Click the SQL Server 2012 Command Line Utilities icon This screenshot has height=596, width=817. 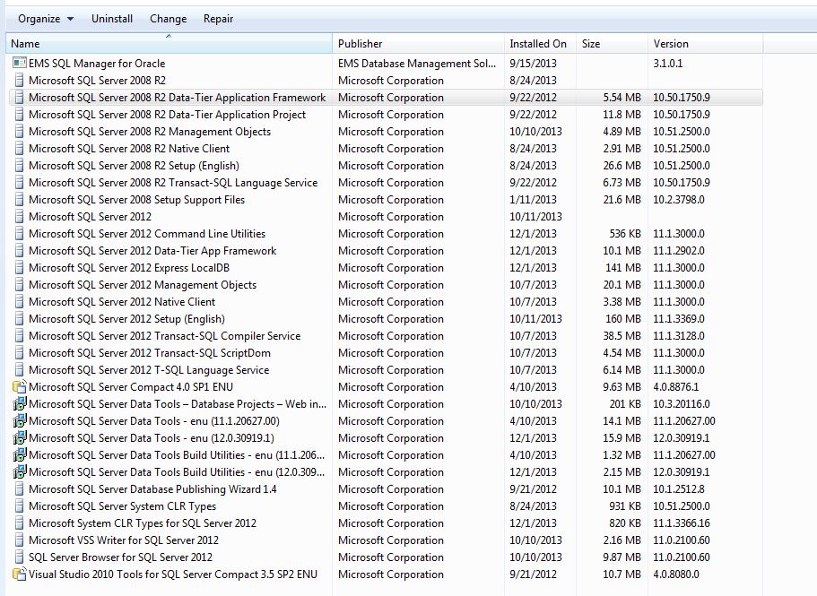[19, 234]
